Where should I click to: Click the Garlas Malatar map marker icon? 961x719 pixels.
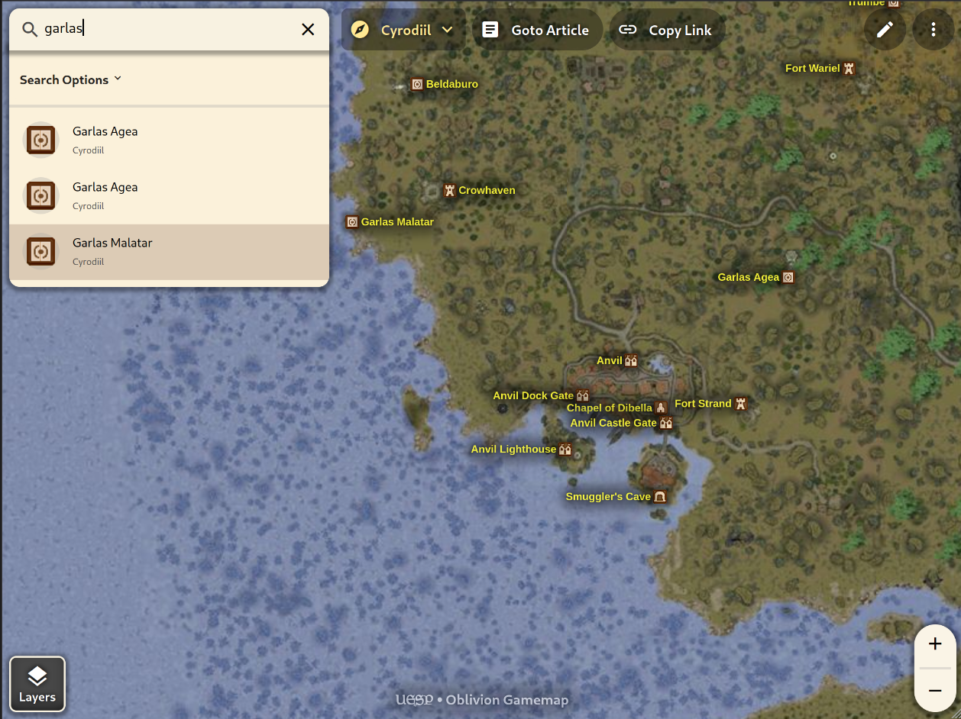tap(352, 222)
